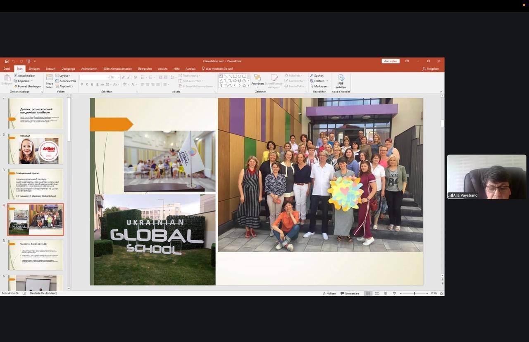Open the Layout dropdown
529x342 pixels.
tap(63, 75)
